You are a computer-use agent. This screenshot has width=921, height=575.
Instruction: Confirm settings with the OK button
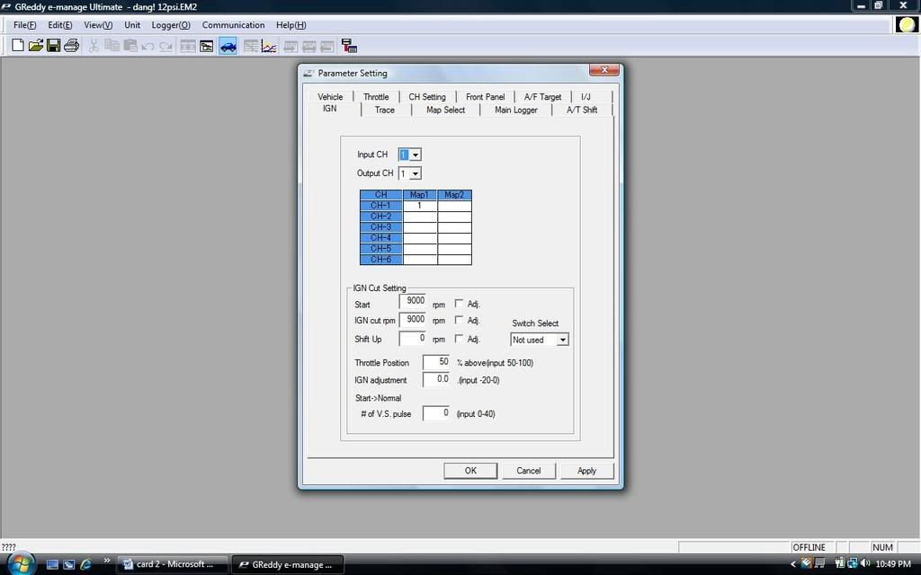coord(470,471)
